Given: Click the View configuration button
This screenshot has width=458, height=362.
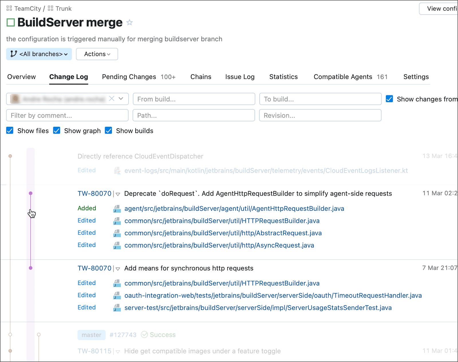Looking at the screenshot, I should [439, 9].
